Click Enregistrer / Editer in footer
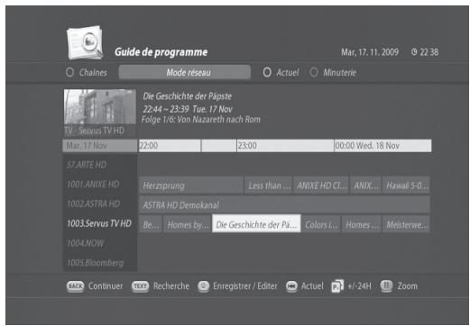The image size is (470, 326). (x=245, y=286)
